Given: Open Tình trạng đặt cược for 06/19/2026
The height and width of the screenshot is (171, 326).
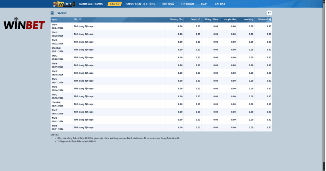Looking at the screenshot, I should click(84, 65).
